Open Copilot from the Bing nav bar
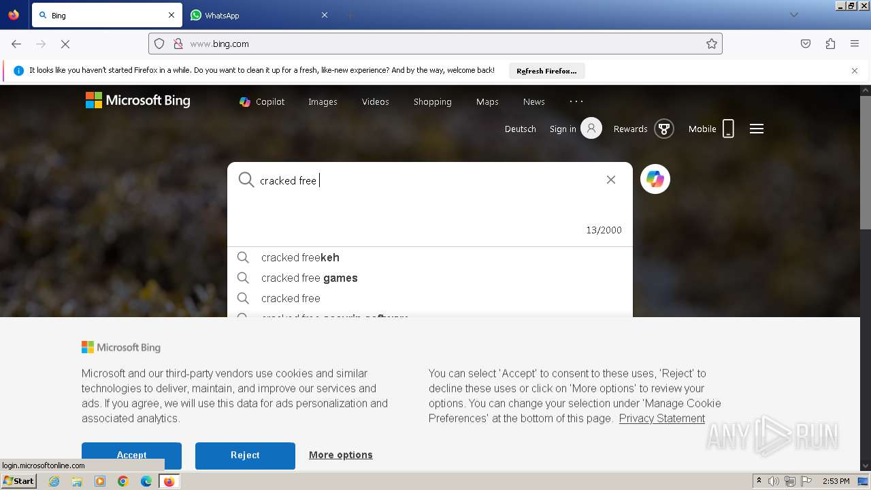Image resolution: width=871 pixels, height=490 pixels. (262, 101)
